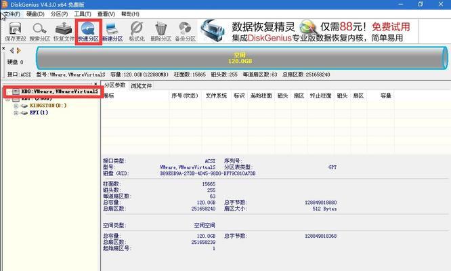The image size is (451, 271).
Task: Click the 512 Bytes sector size value
Action: pyautogui.click(x=324, y=209)
